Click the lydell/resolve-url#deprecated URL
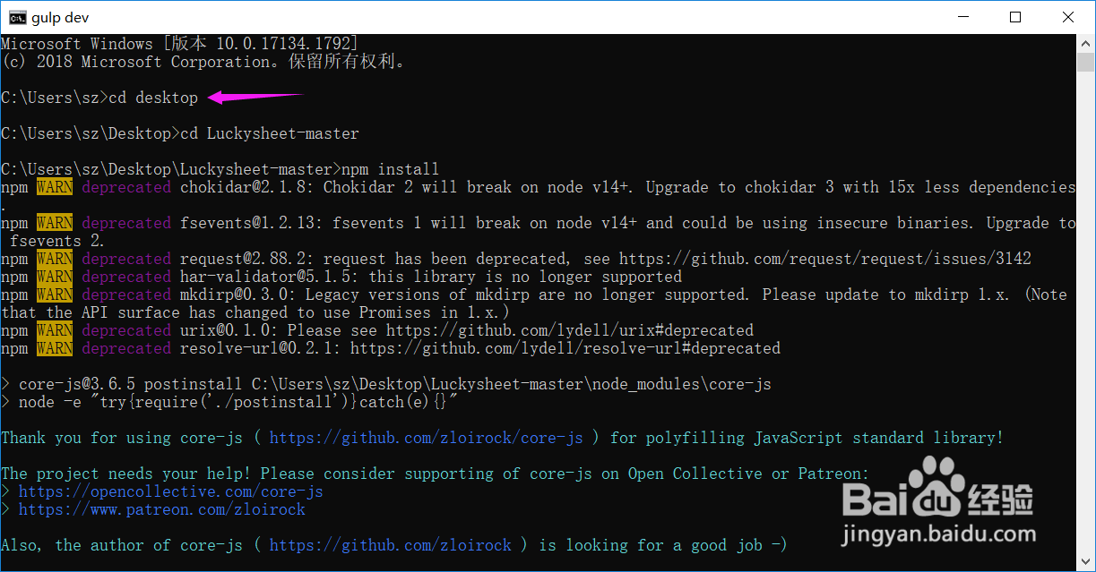Screen dimensions: 1096x572 click(x=565, y=348)
